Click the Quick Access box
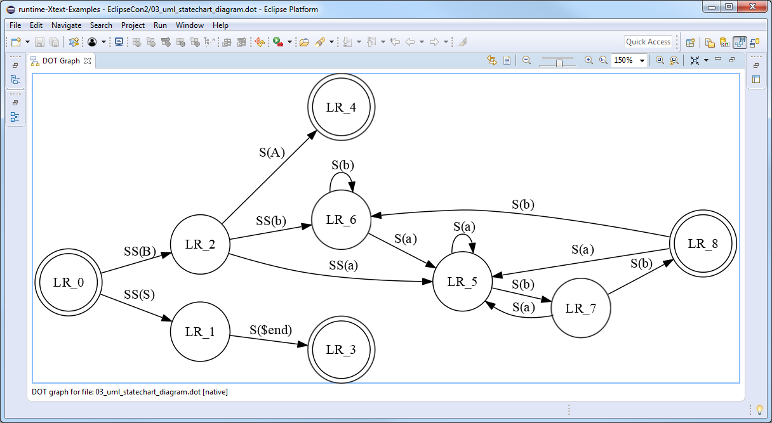Image resolution: width=772 pixels, height=423 pixels. 648,41
